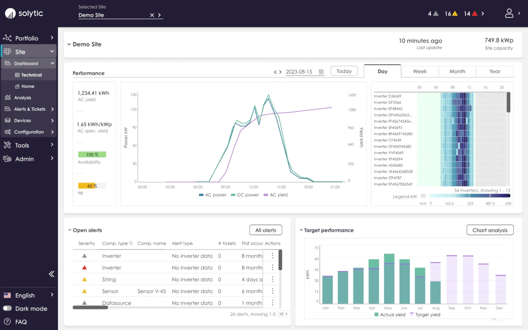528x330 pixels.
Task: Open actions menu for red-severity Inverter alert
Action: 273,267
